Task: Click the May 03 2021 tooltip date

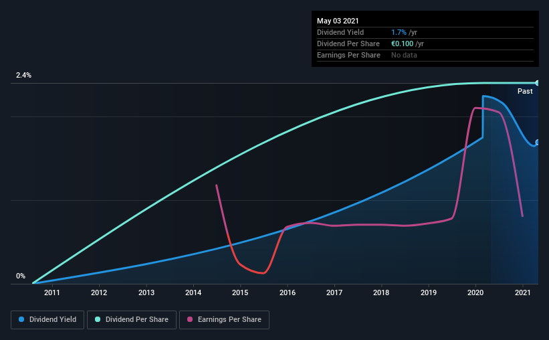Action: pos(338,21)
